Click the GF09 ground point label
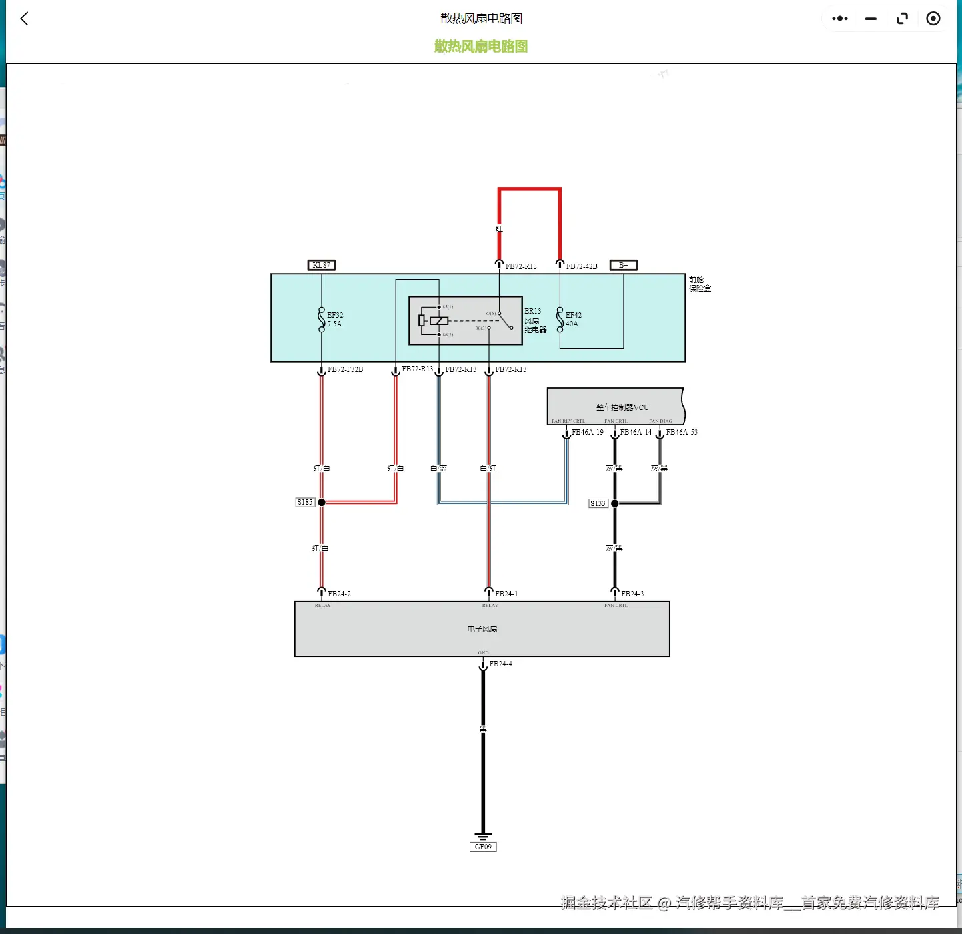The image size is (962, 934). [483, 847]
